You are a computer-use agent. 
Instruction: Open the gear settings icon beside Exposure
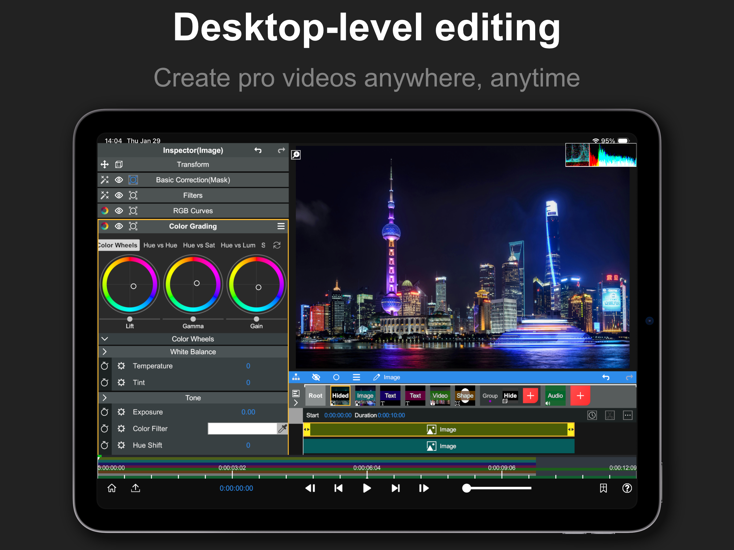pyautogui.click(x=121, y=412)
